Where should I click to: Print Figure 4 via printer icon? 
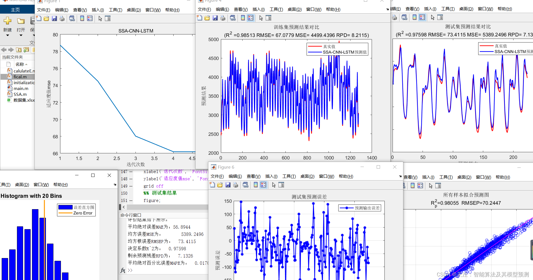tap(223, 18)
